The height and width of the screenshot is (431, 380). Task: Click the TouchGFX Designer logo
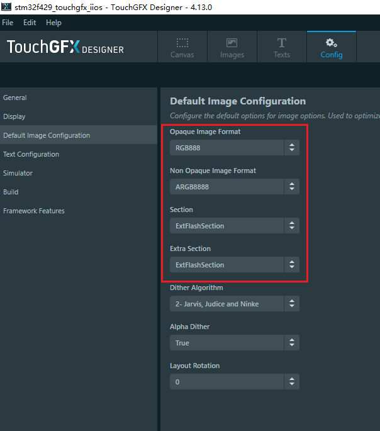65,47
